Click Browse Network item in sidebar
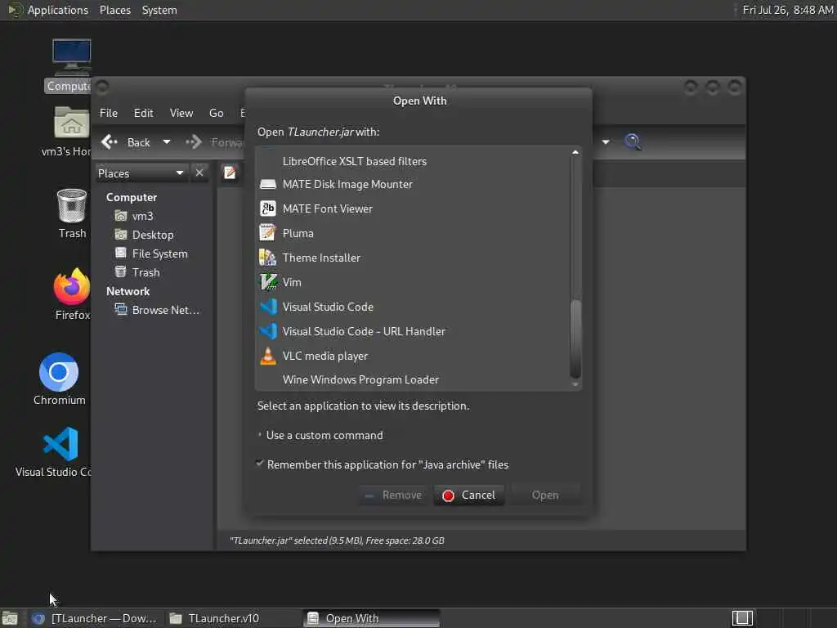The height and width of the screenshot is (628, 837). (x=157, y=310)
